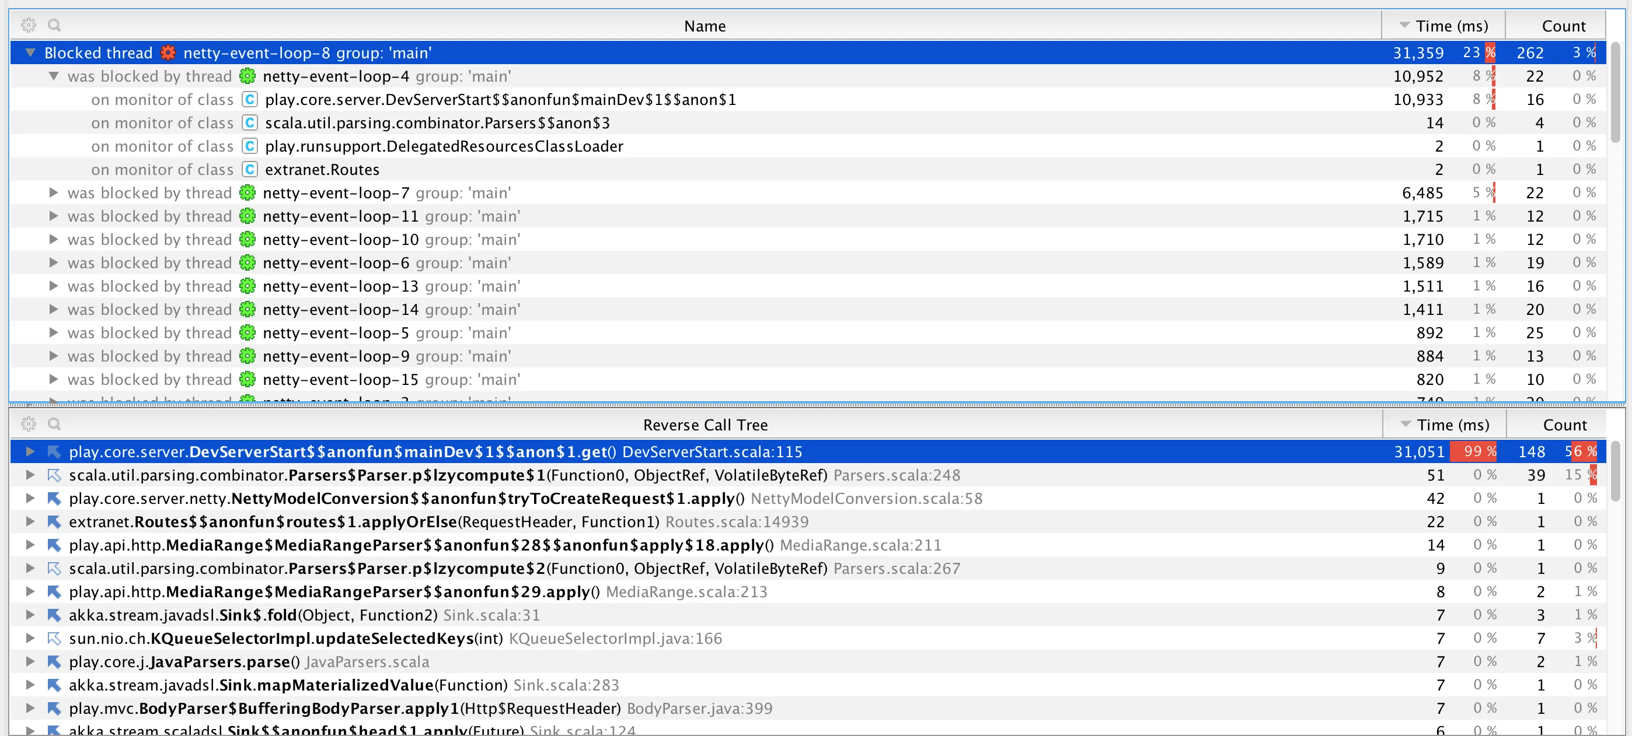Sort top table by Time (ms) column
The height and width of the screenshot is (736, 1632).
(x=1451, y=26)
